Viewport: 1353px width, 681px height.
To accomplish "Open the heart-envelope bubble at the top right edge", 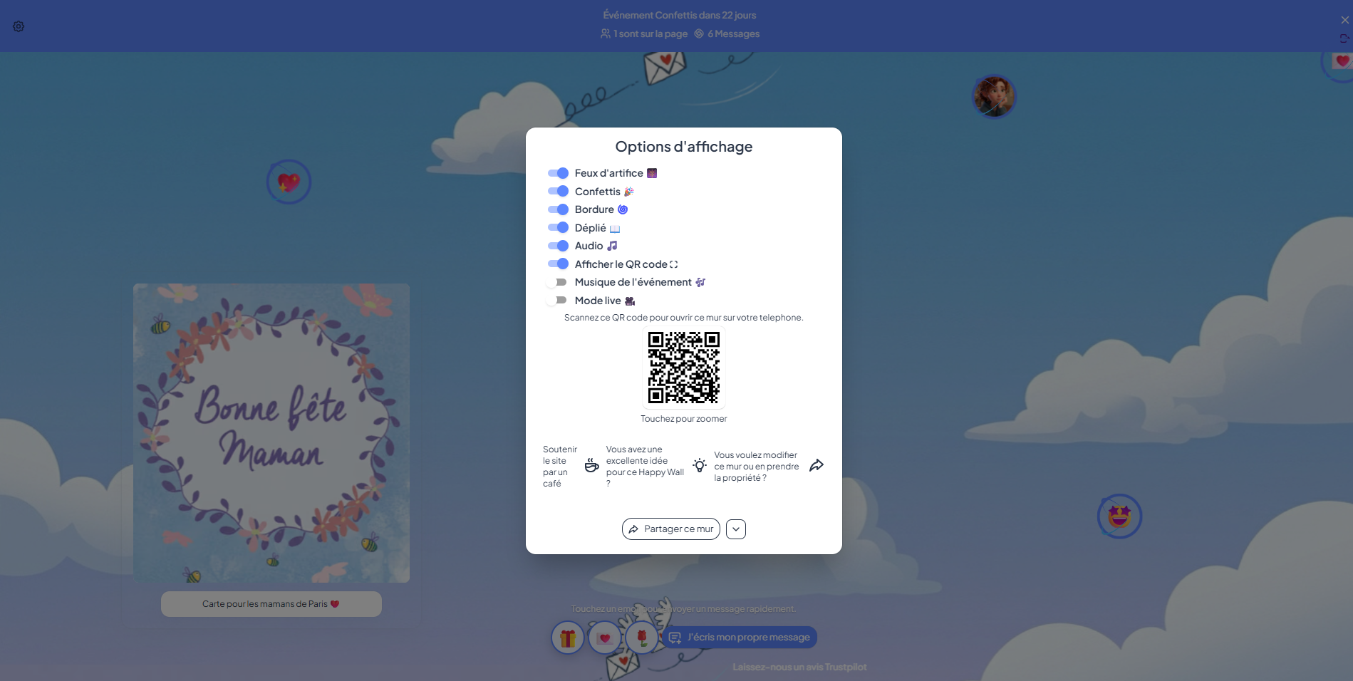I will [1342, 61].
